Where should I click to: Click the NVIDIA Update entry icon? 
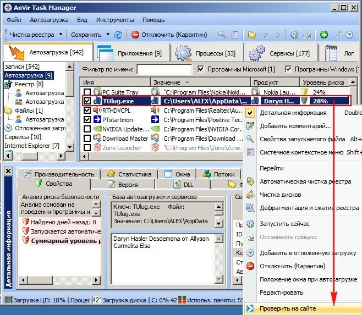97,129
